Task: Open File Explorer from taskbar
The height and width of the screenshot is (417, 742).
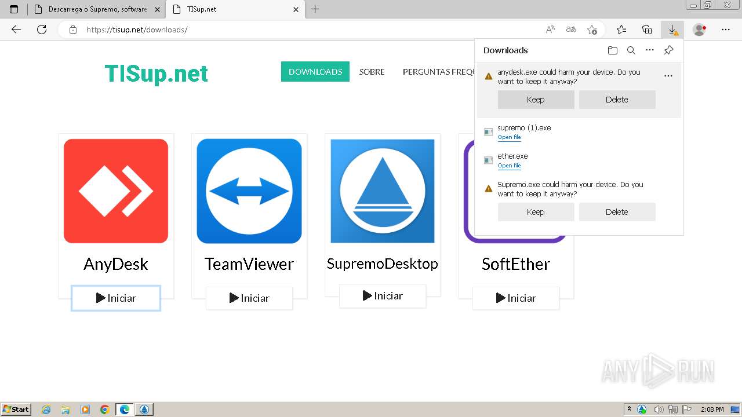Action: click(x=66, y=409)
